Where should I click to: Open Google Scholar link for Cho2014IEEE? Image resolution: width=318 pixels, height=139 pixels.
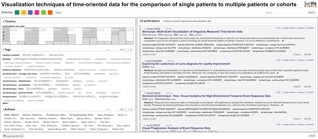pyautogui.click(x=289, y=28)
